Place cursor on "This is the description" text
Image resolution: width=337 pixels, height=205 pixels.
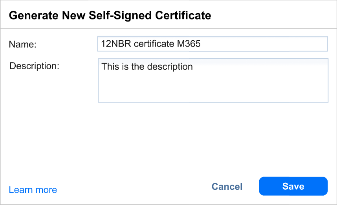click(147, 67)
